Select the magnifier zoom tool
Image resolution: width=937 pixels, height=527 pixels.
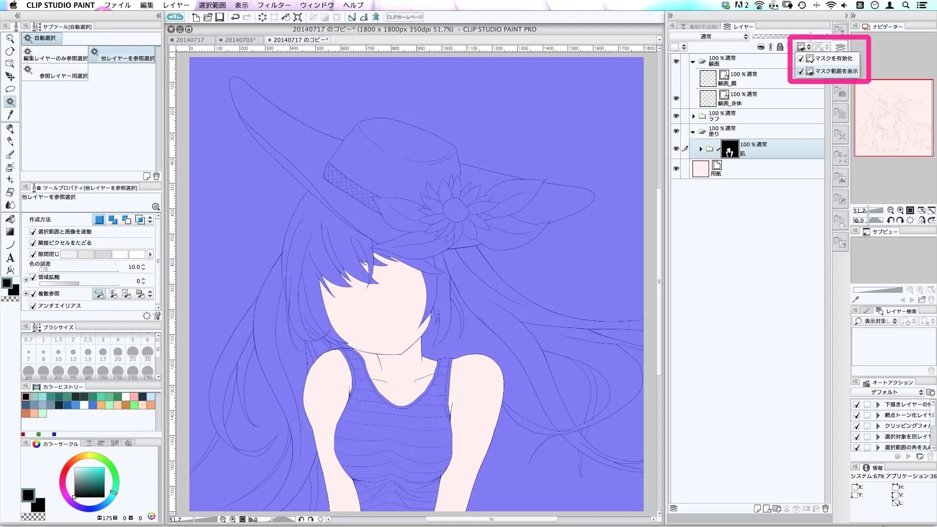click(10, 39)
